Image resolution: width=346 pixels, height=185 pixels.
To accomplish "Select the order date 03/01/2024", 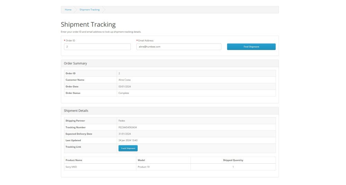I will point(124,86).
